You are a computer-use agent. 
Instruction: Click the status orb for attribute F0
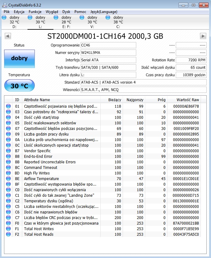(x=8, y=223)
